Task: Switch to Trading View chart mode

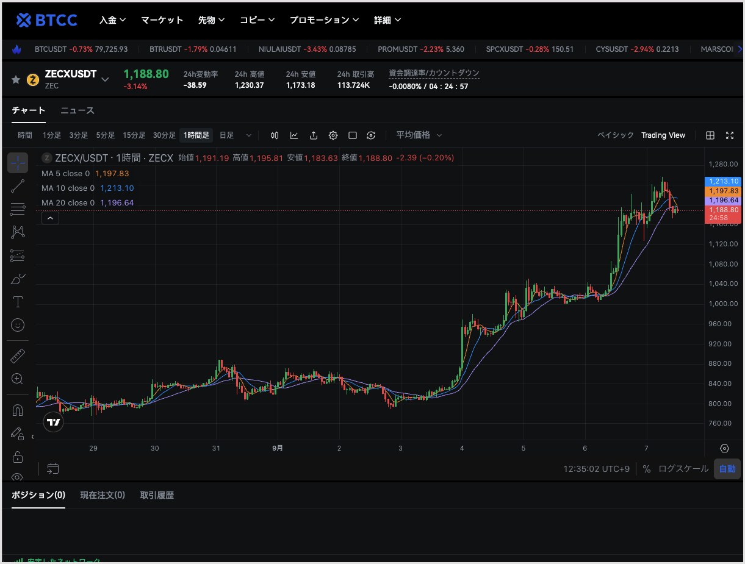Action: tap(663, 135)
